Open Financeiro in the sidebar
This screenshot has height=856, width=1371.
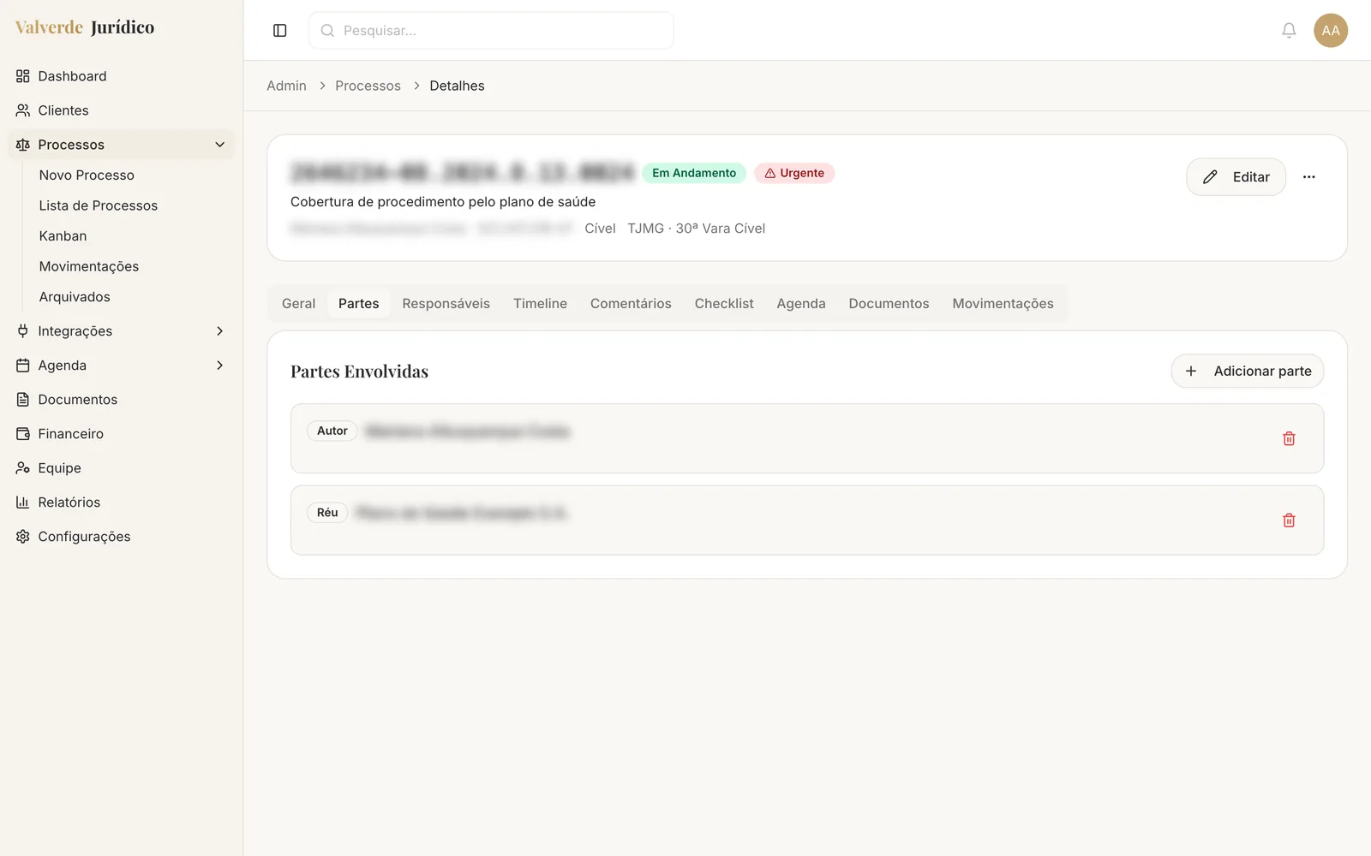pos(121,434)
